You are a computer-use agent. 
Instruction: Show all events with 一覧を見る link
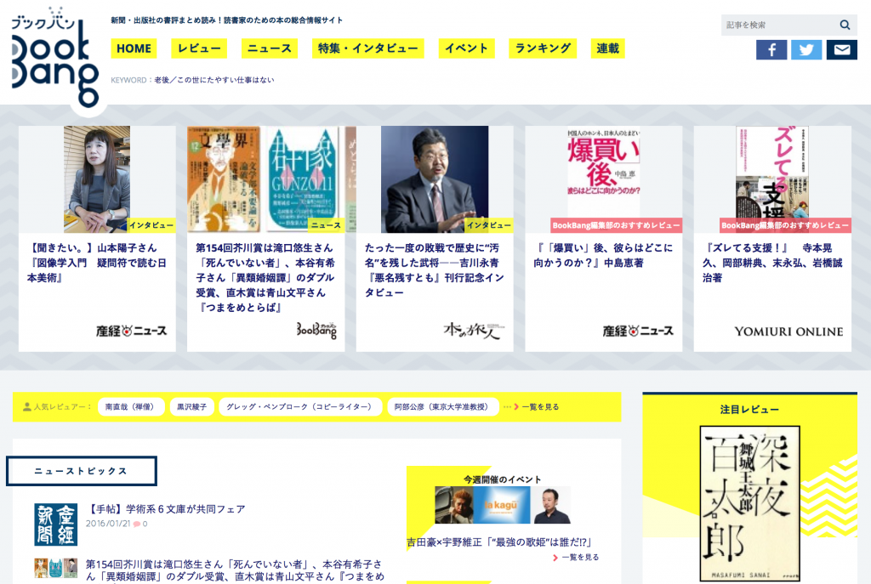pos(580,558)
